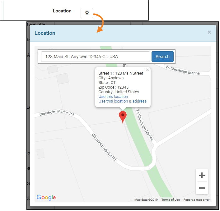220x211 pixels.
Task: Choose "Use this location" link
Action: point(113,97)
